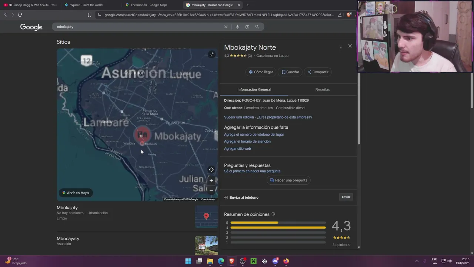Clear the Google search box with X
474x267 pixels.
point(226,27)
